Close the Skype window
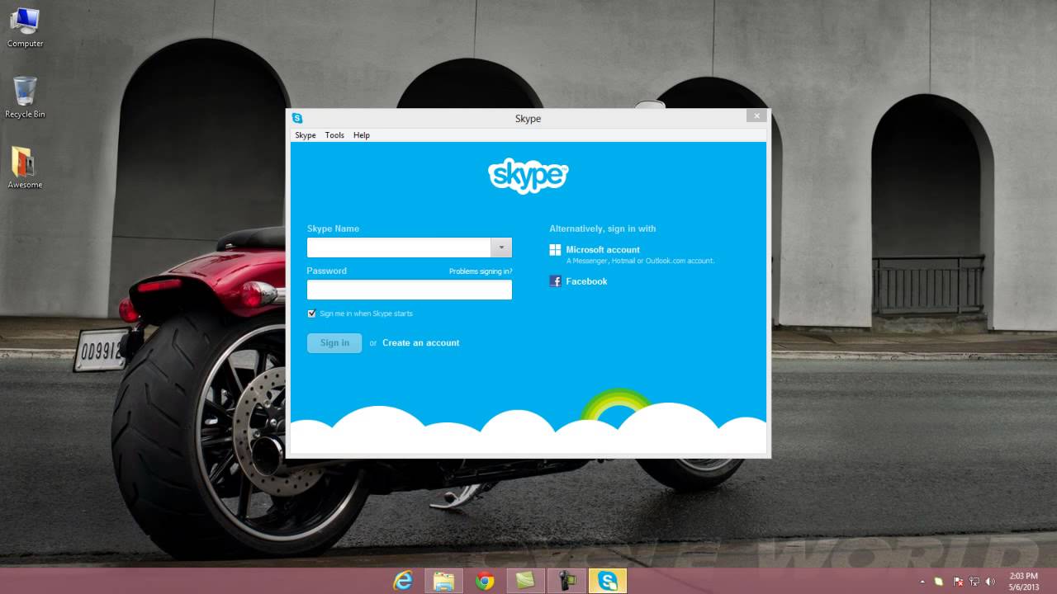This screenshot has height=594, width=1057. click(756, 116)
